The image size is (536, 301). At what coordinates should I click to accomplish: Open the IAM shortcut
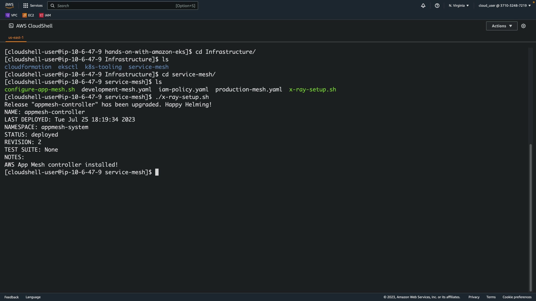coord(45,15)
